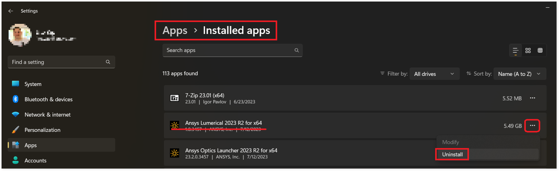This screenshot has height=171, width=559.
Task: Click the Ansys Optics Launcher app icon
Action: (175, 153)
